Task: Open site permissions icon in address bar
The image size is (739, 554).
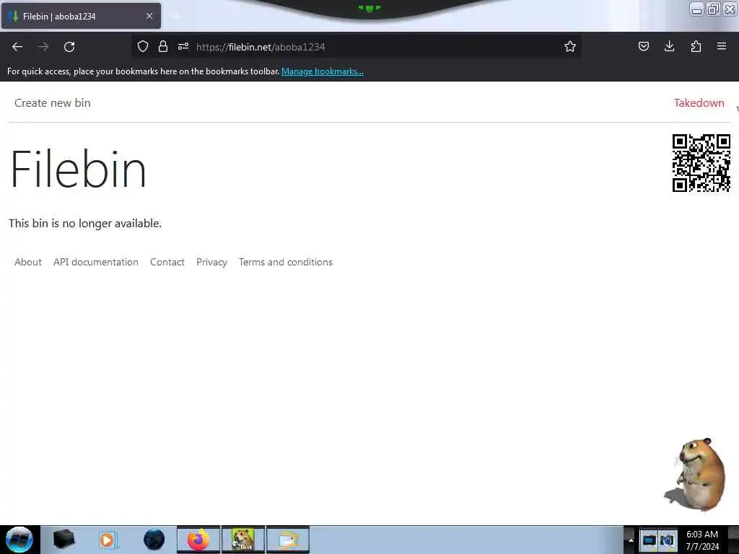Action: click(x=183, y=46)
